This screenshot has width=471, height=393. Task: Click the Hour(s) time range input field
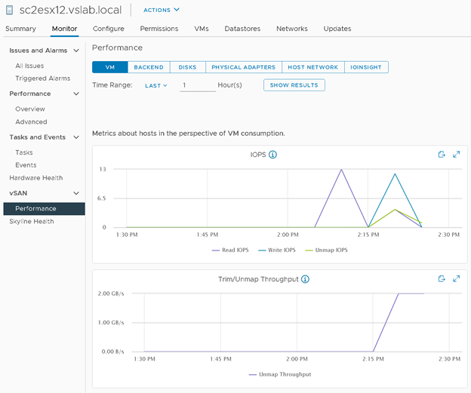[x=198, y=85]
